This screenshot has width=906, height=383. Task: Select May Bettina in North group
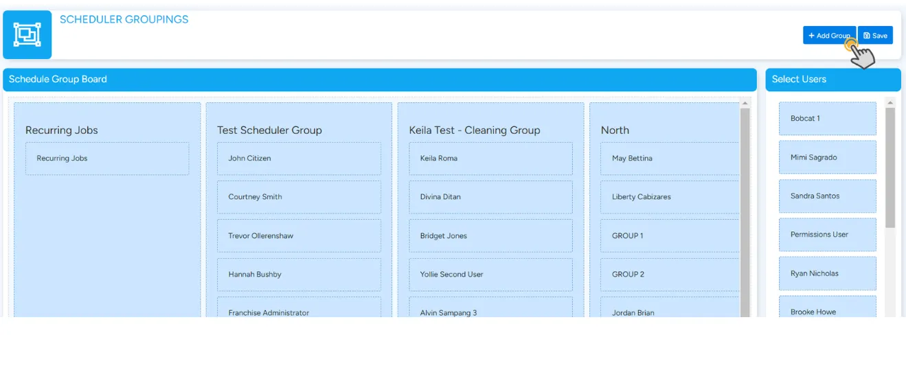click(670, 159)
